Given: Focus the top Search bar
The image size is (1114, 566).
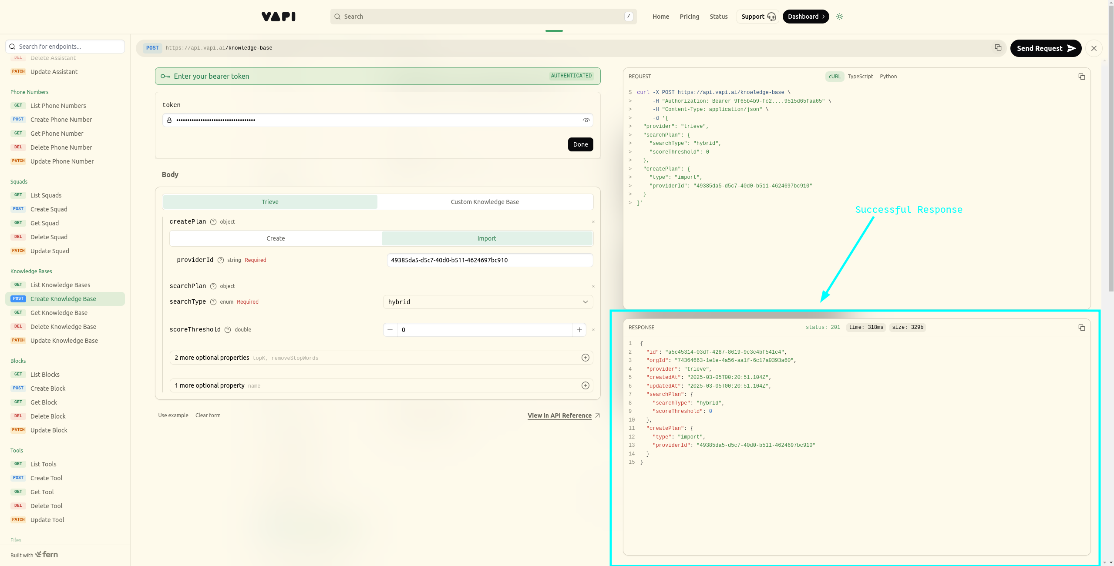Looking at the screenshot, I should pyautogui.click(x=483, y=17).
